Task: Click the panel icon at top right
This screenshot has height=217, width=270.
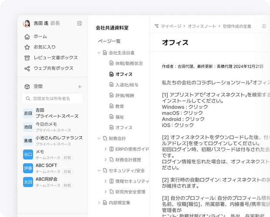Action: point(264,26)
